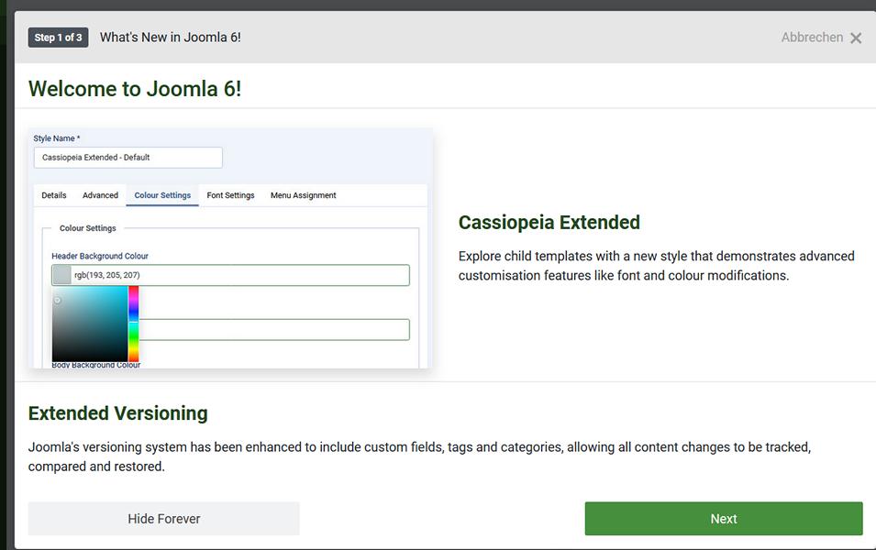Screen dimensions: 876x550
Task: Click the Step 1 of 3 badge
Action: click(x=58, y=38)
